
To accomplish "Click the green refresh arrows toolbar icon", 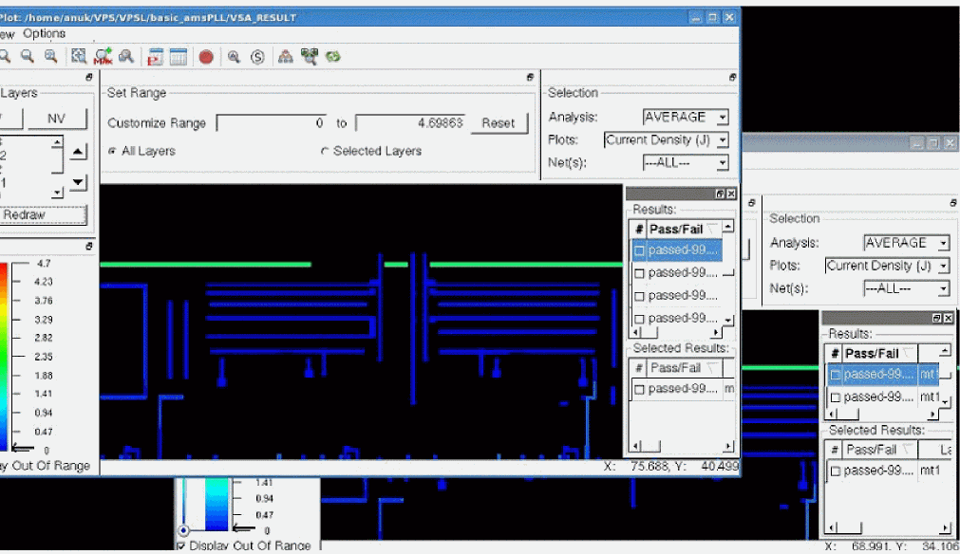I will 333,57.
